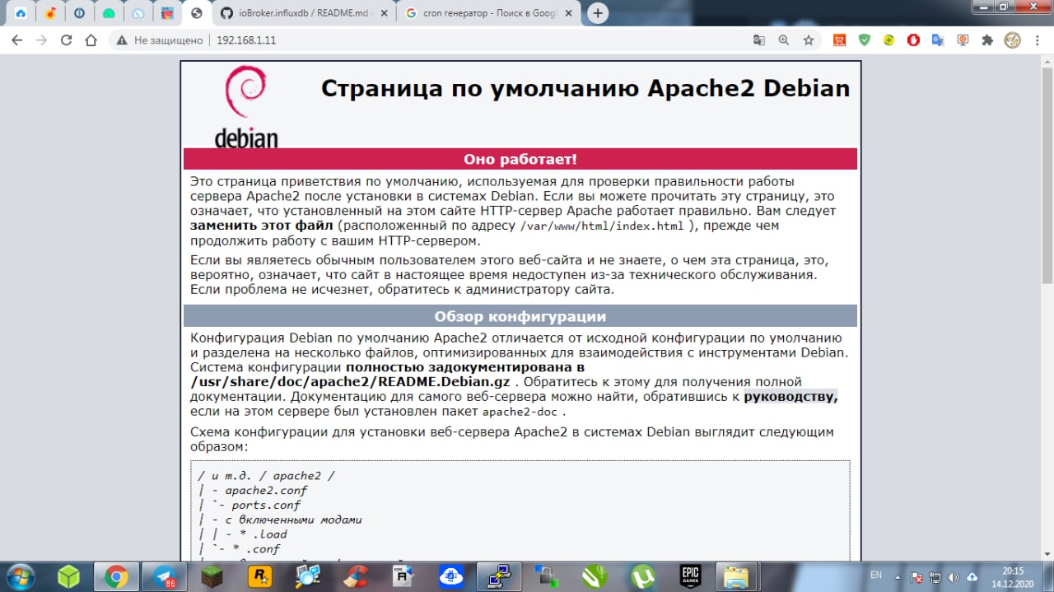1054x592 pixels.
Task: Click the 'ports.conf' line in config tree
Action: (x=266, y=506)
